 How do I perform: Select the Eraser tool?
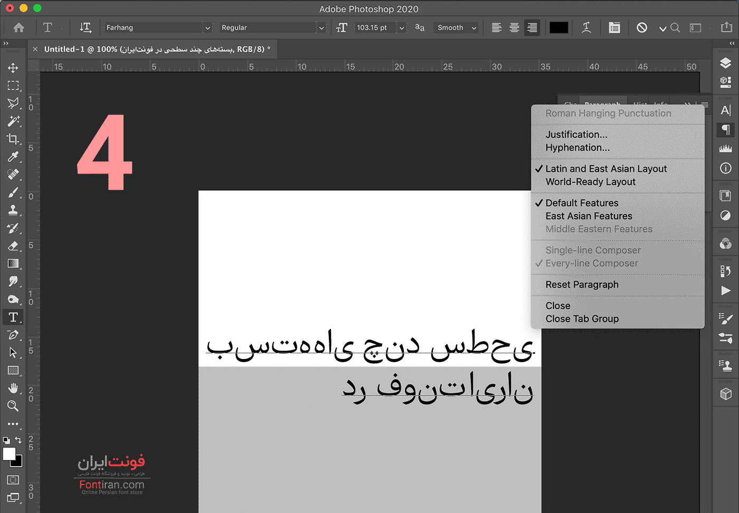pos(13,246)
